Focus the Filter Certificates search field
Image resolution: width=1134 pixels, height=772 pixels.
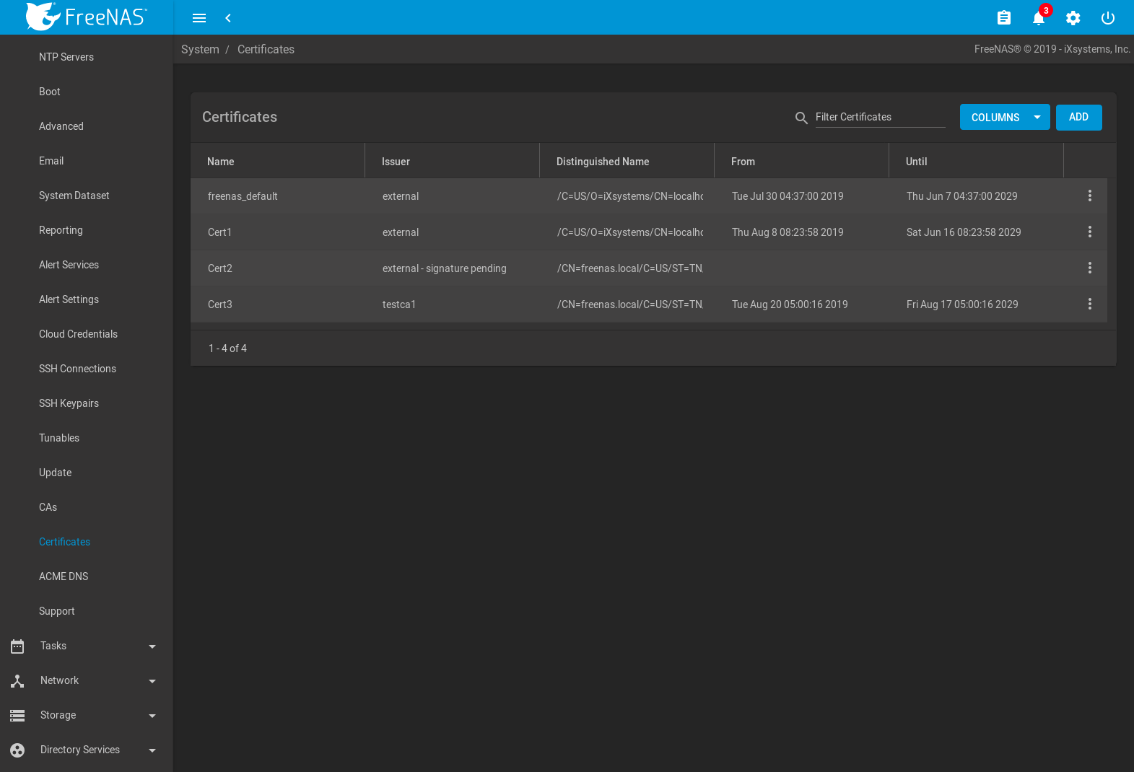pyautogui.click(x=880, y=117)
